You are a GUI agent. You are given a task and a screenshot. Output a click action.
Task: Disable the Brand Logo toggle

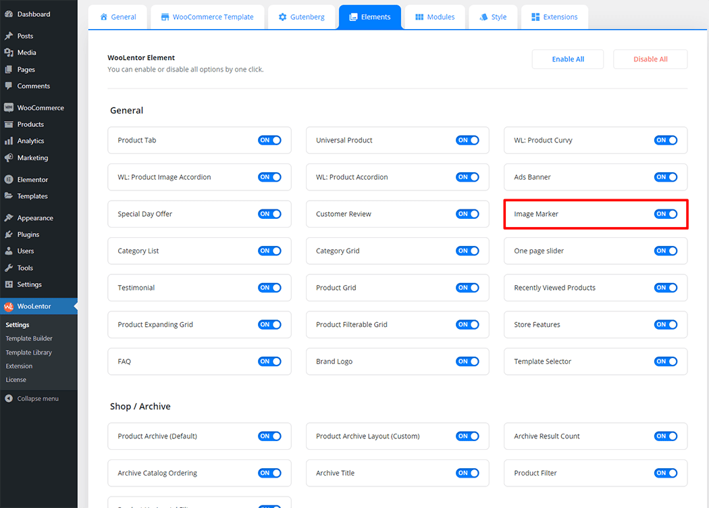(x=467, y=361)
